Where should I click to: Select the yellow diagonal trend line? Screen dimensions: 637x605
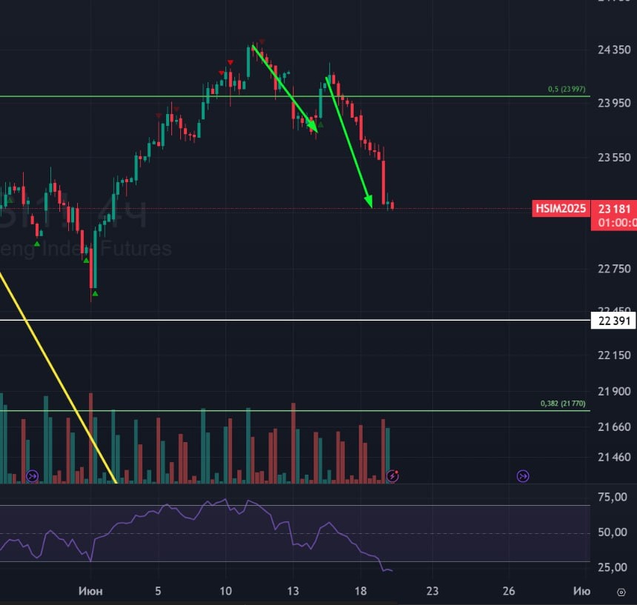tap(59, 378)
